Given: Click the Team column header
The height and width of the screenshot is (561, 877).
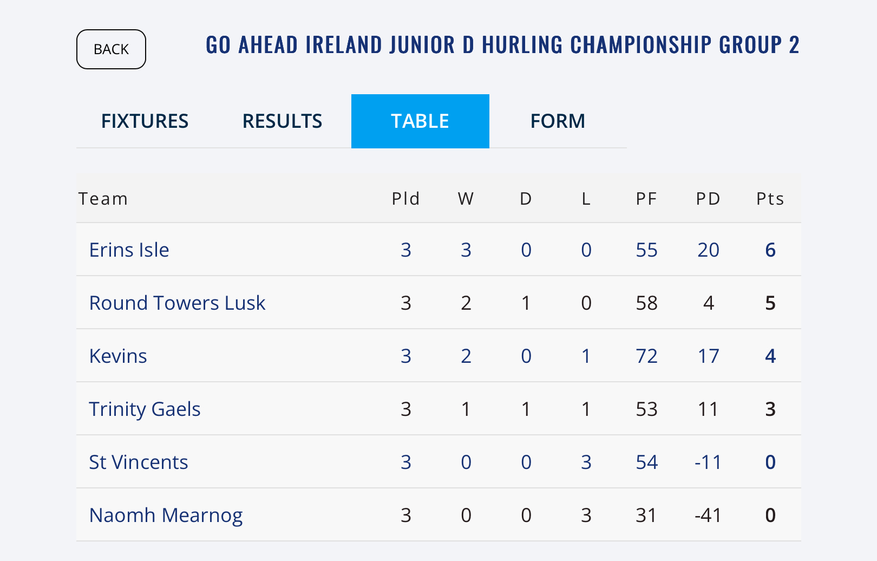Looking at the screenshot, I should [103, 199].
